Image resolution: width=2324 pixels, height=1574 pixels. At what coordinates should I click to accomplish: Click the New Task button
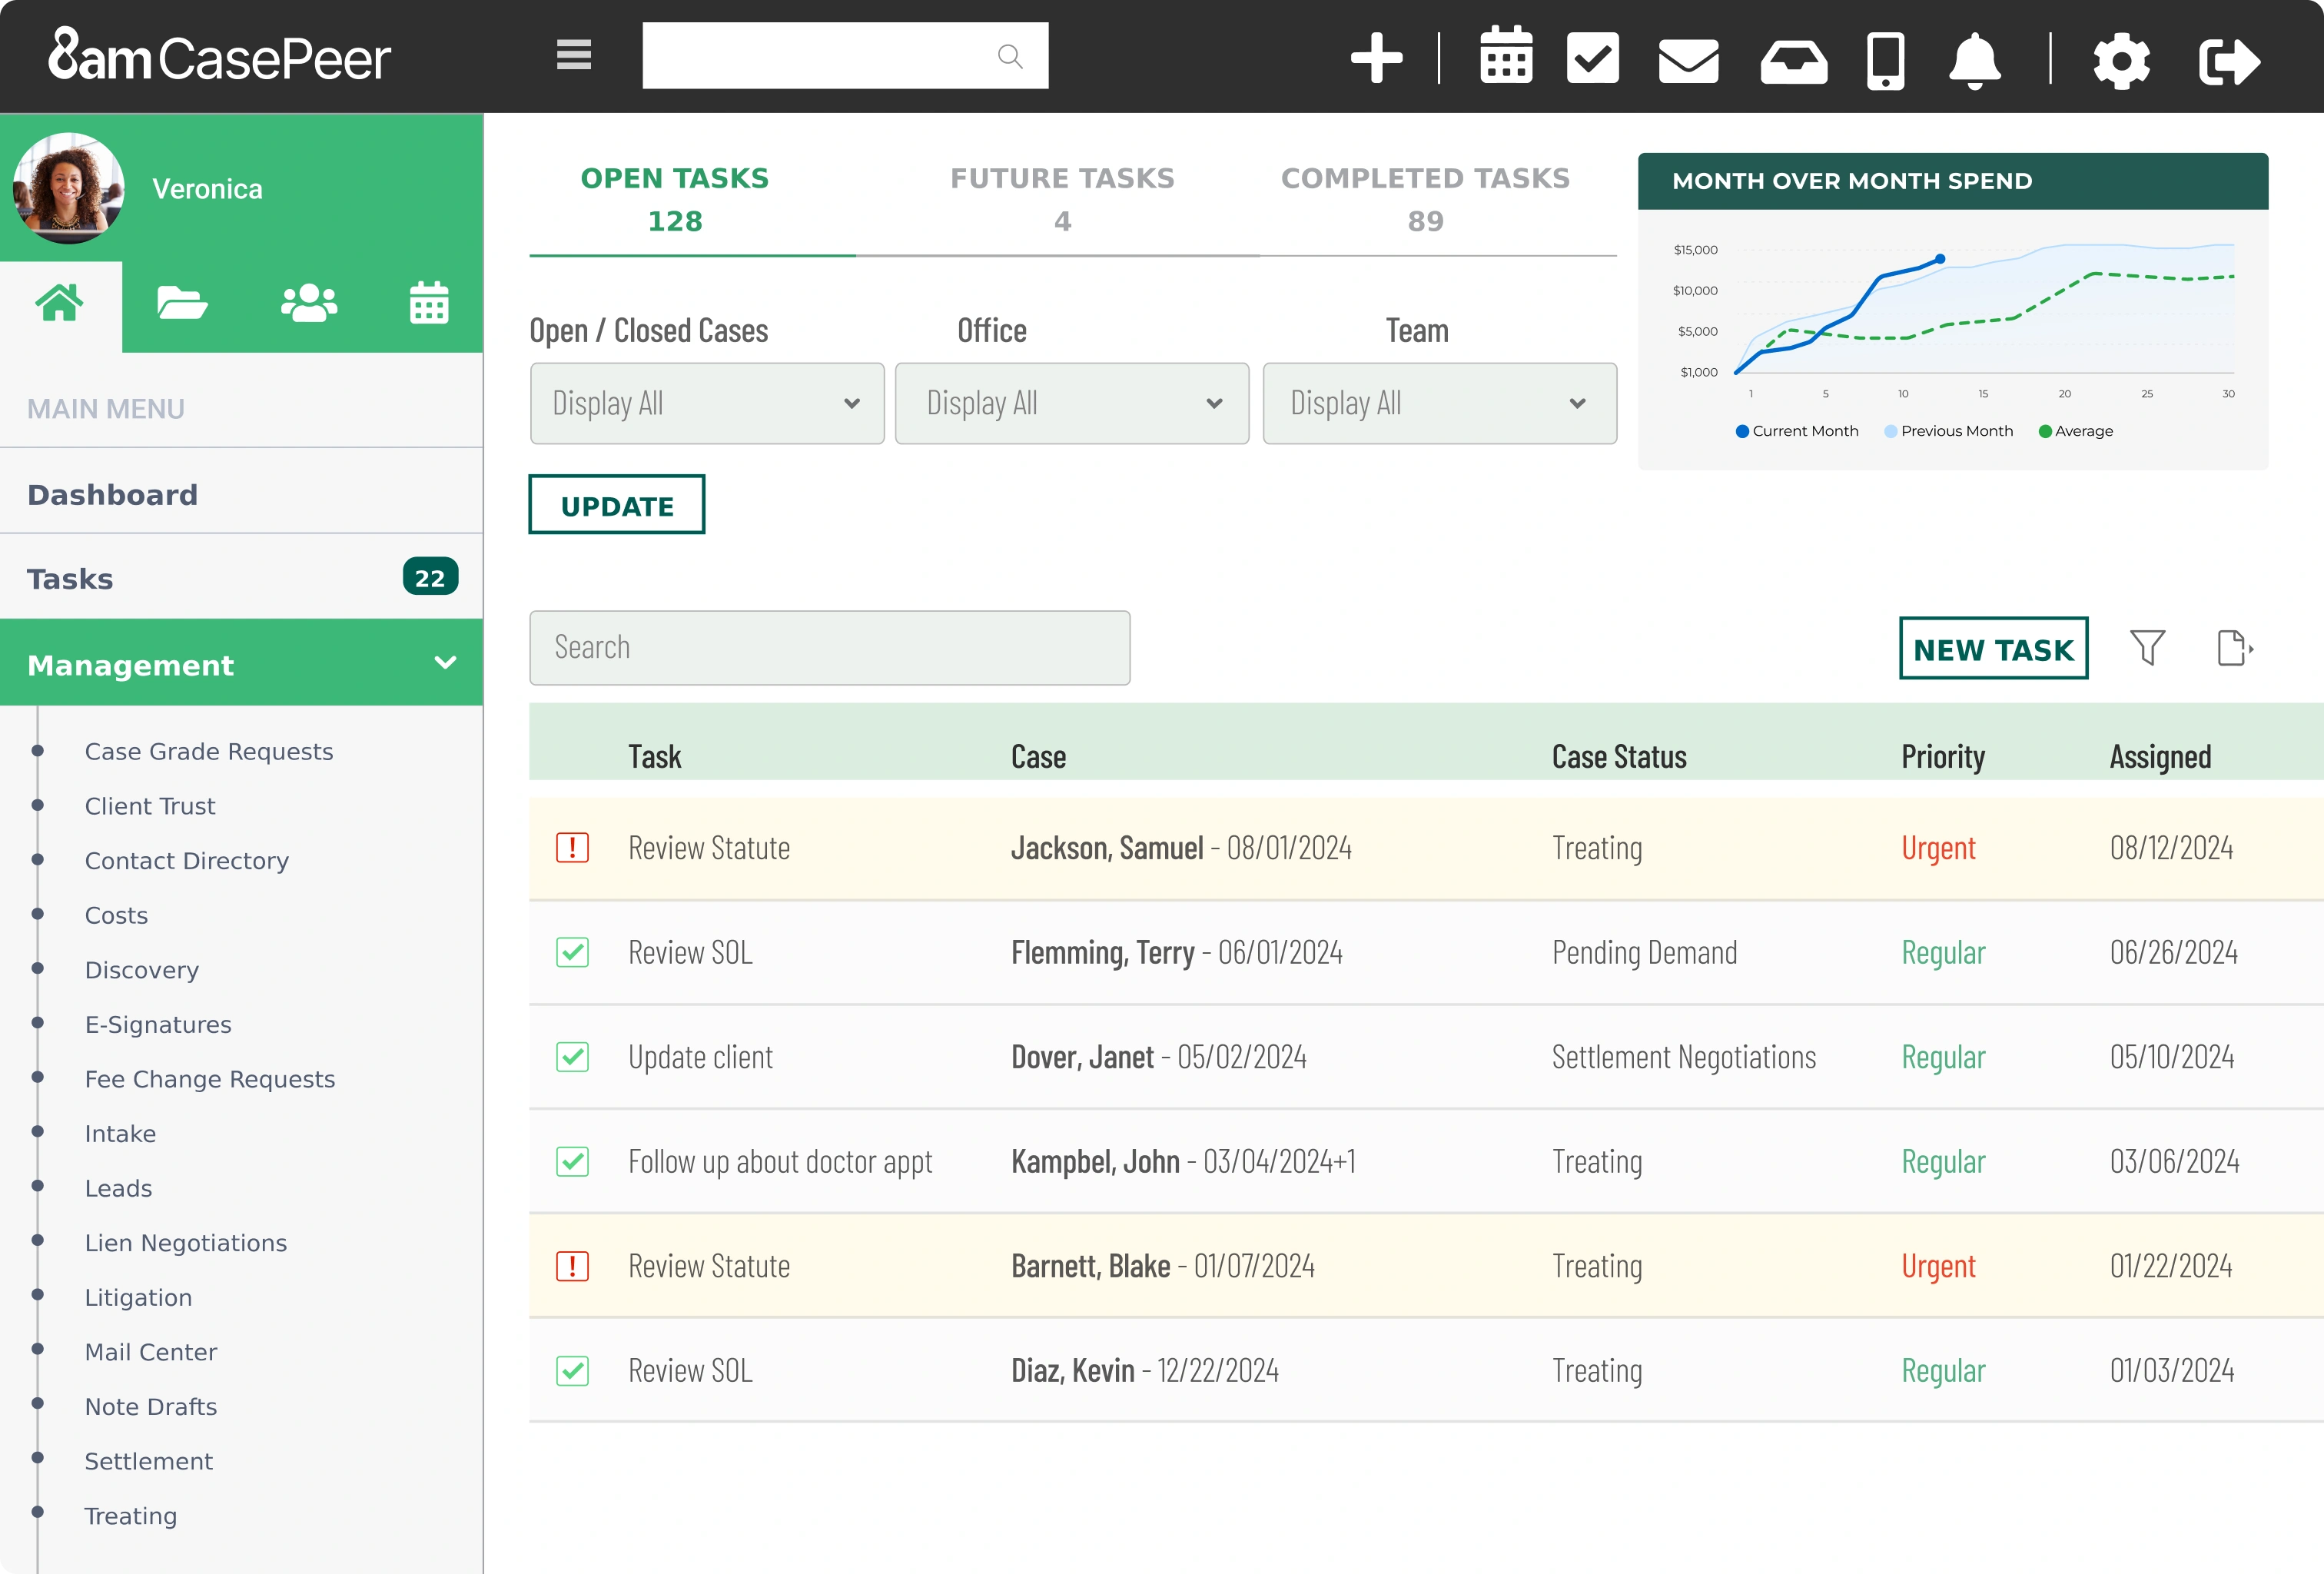(1992, 648)
